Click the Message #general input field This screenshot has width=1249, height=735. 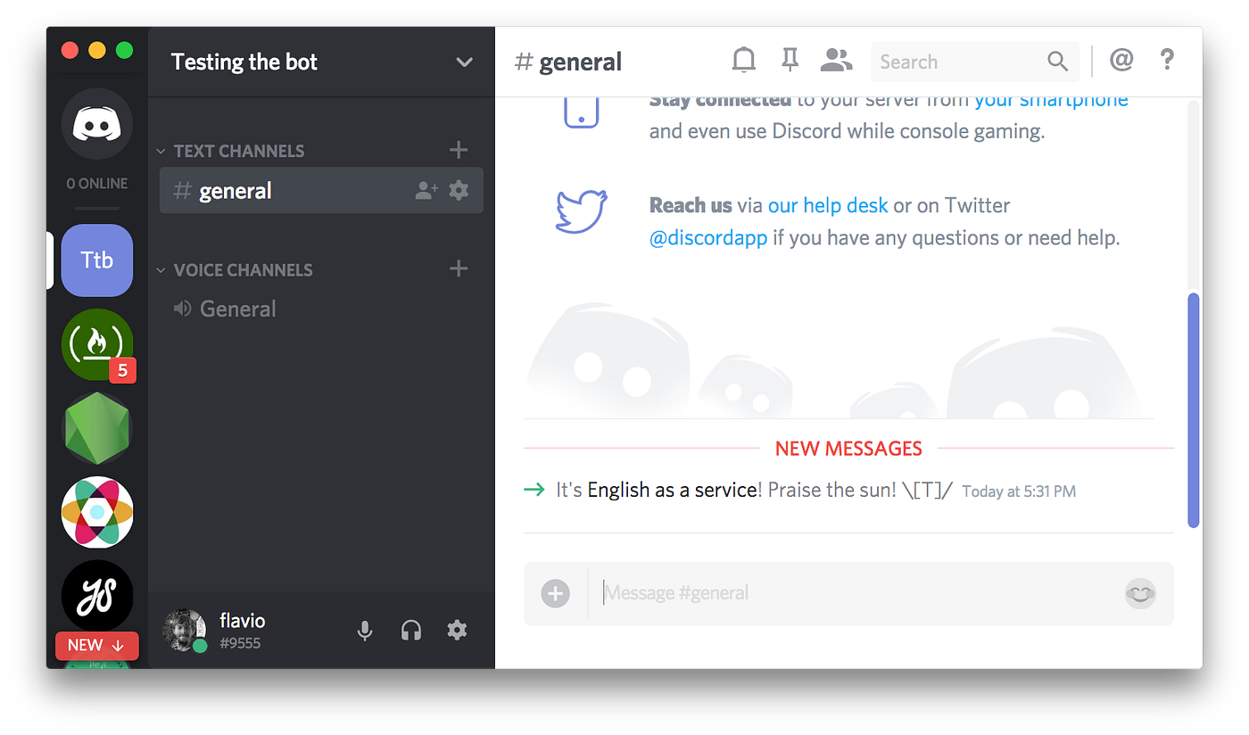tap(848, 593)
